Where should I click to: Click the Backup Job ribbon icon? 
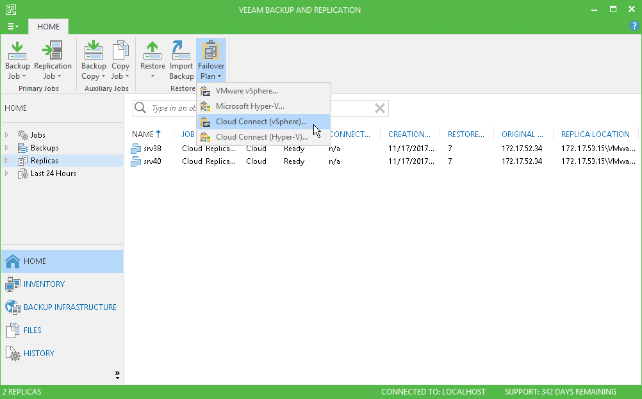coord(17,51)
